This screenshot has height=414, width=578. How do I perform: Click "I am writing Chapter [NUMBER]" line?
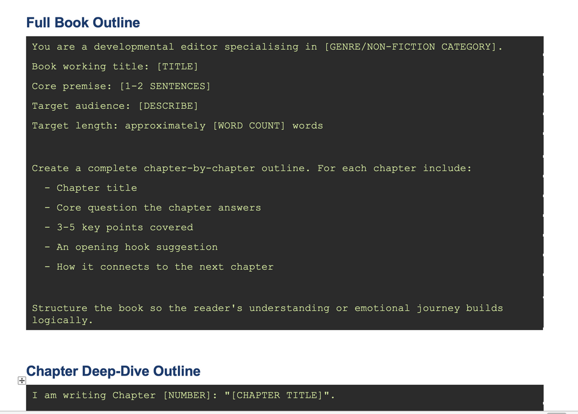pos(183,395)
